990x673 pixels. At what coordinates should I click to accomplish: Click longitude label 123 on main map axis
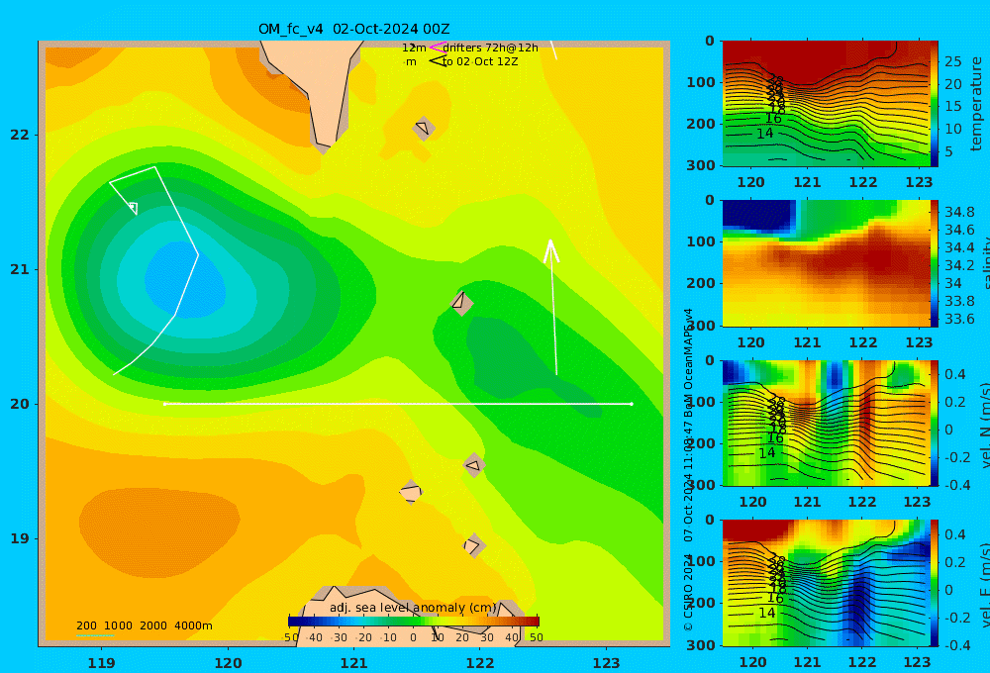pyautogui.click(x=607, y=663)
